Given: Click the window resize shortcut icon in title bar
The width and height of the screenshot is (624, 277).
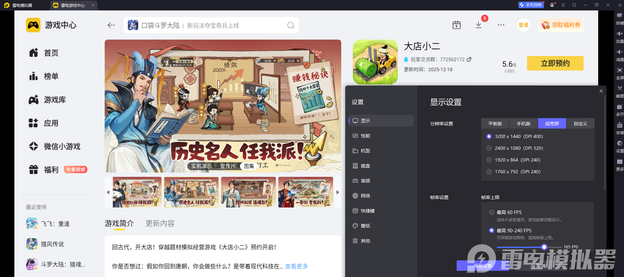Looking at the screenshot, I should (574, 5).
